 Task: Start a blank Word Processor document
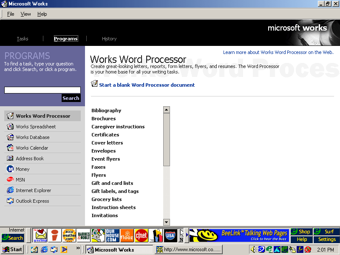[147, 85]
